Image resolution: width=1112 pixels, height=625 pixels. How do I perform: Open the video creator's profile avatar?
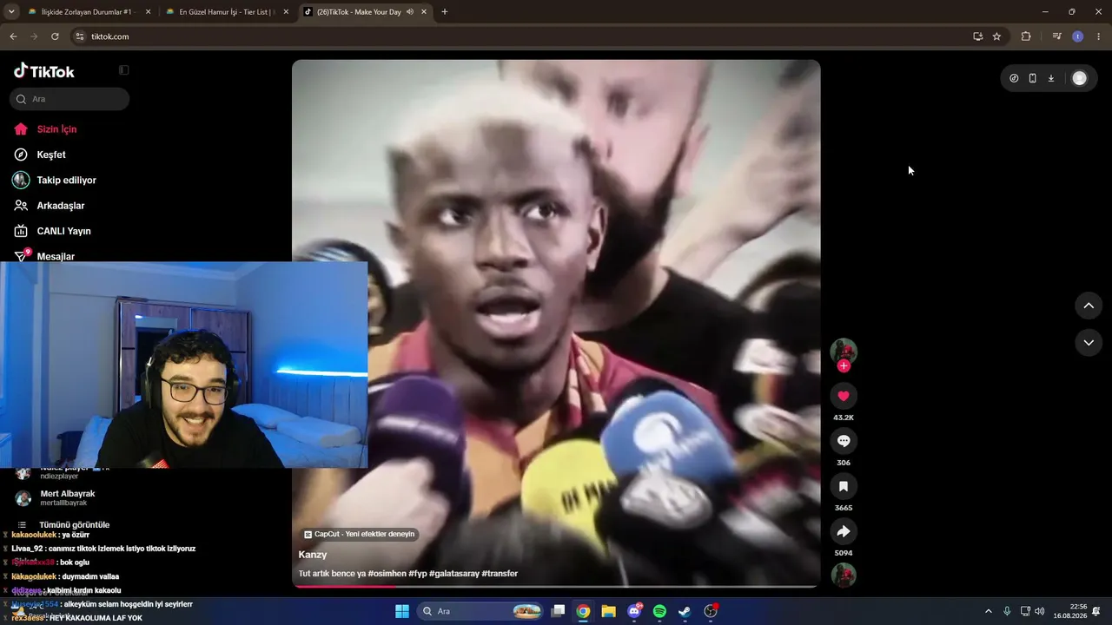[x=844, y=351]
